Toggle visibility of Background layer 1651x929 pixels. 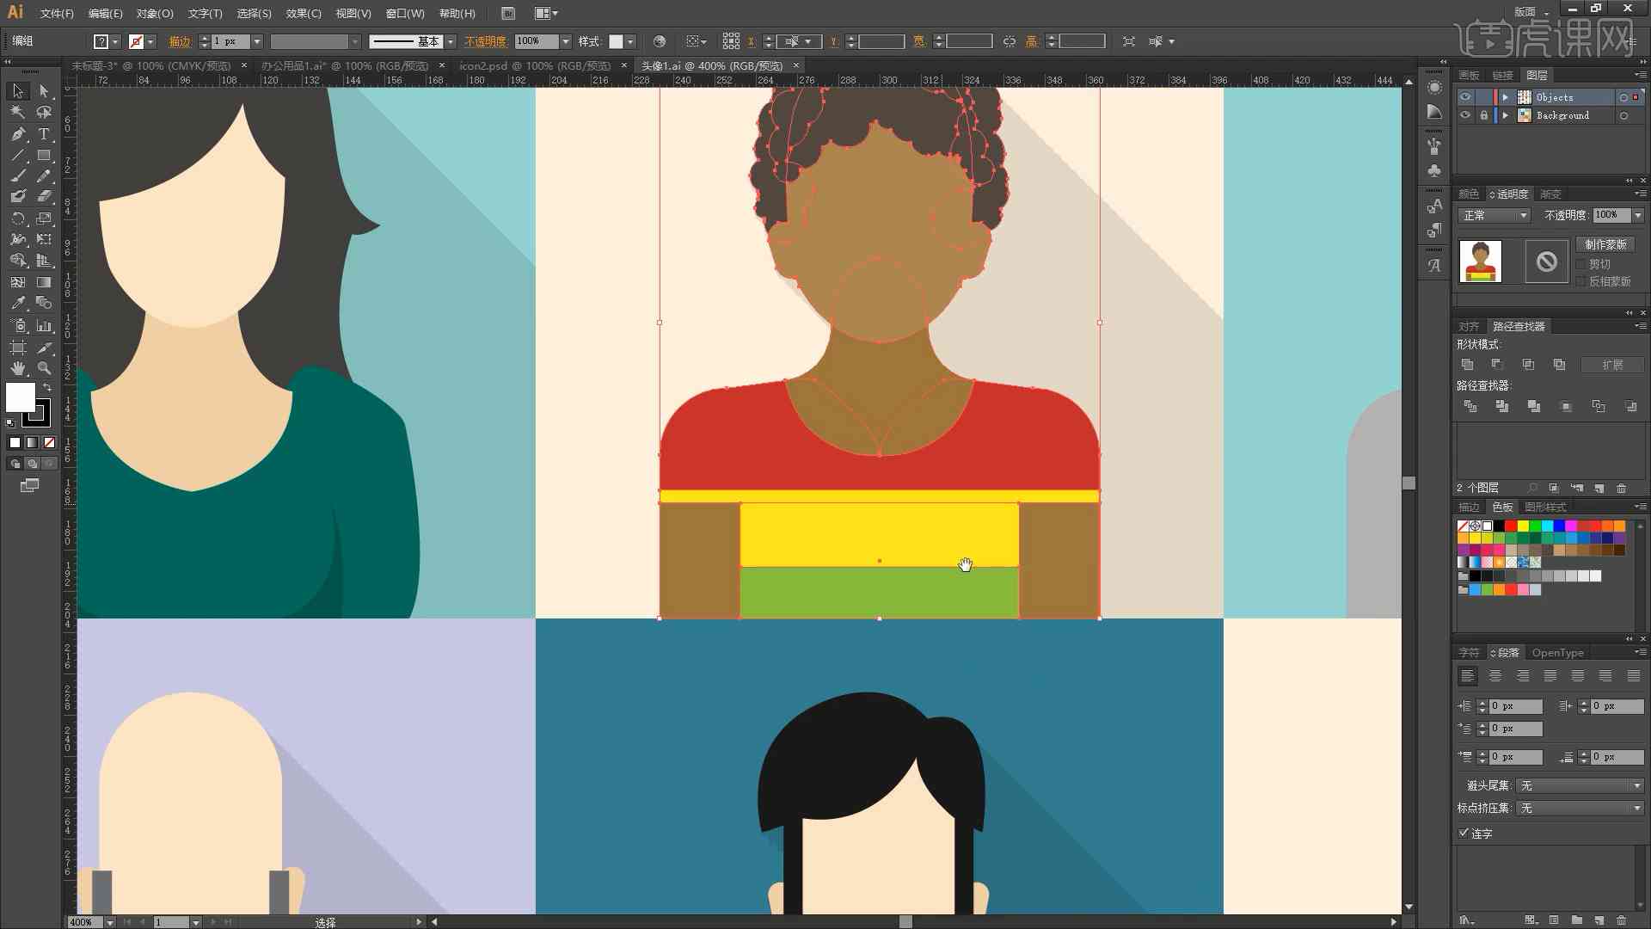click(x=1464, y=114)
